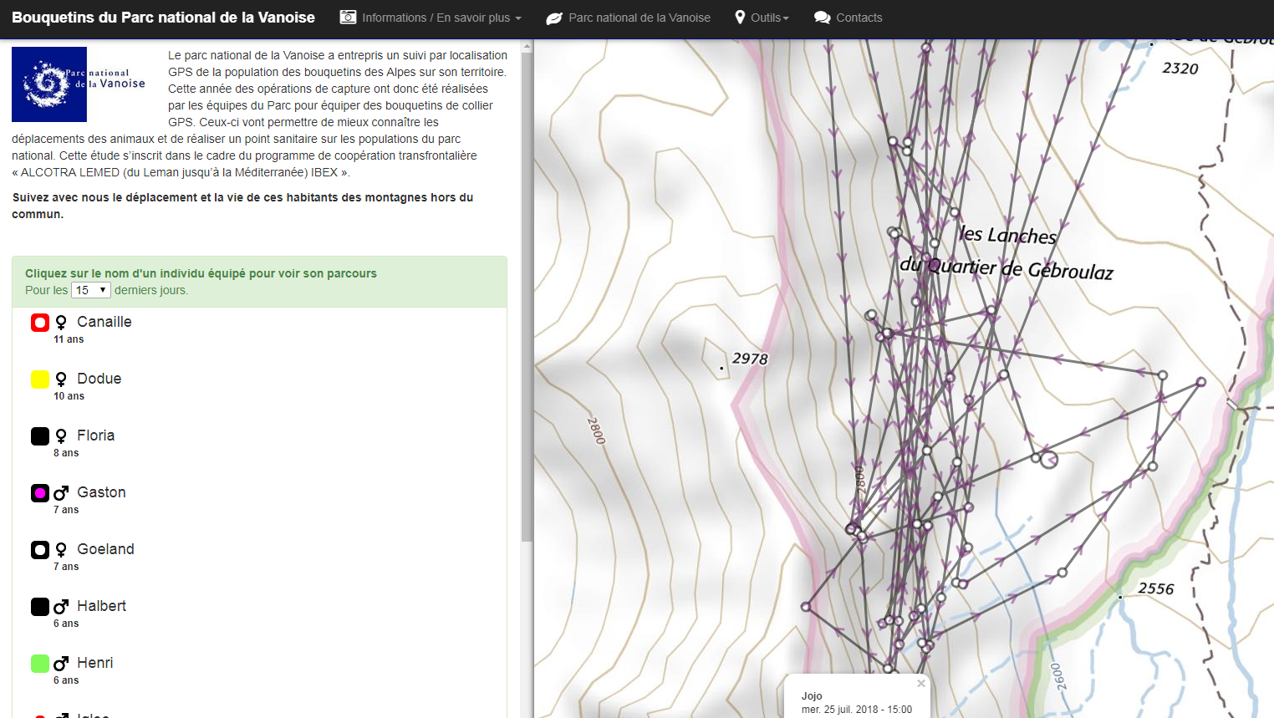The height and width of the screenshot is (718, 1274).
Task: Click the 'du Quartier de Gébroulaz' map label
Action: pos(1006,268)
